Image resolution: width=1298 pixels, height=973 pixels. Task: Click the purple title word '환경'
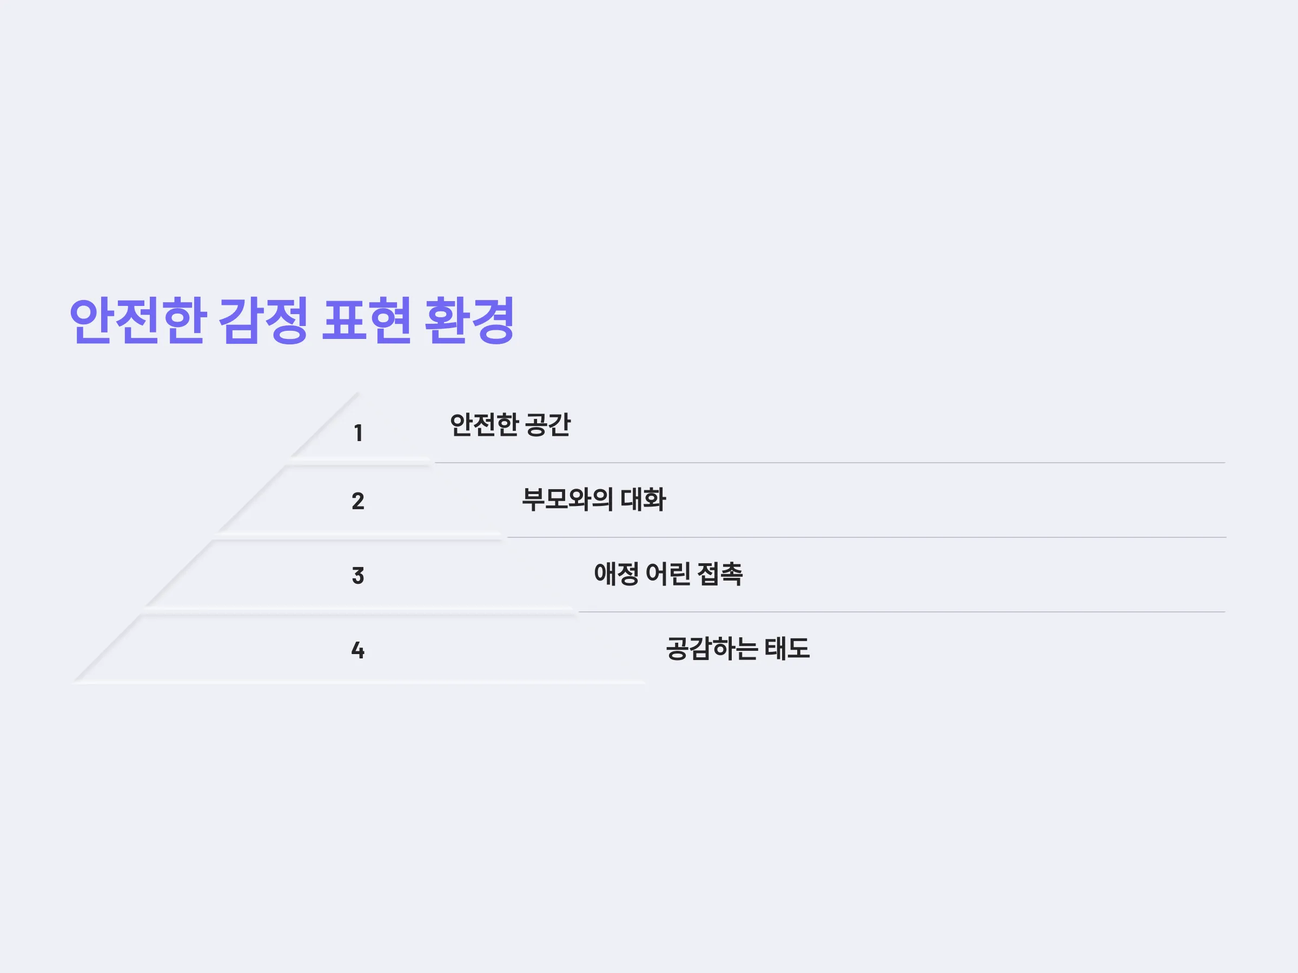[x=469, y=320]
